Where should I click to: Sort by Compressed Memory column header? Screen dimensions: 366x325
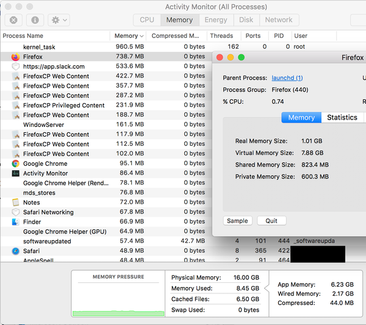176,36
